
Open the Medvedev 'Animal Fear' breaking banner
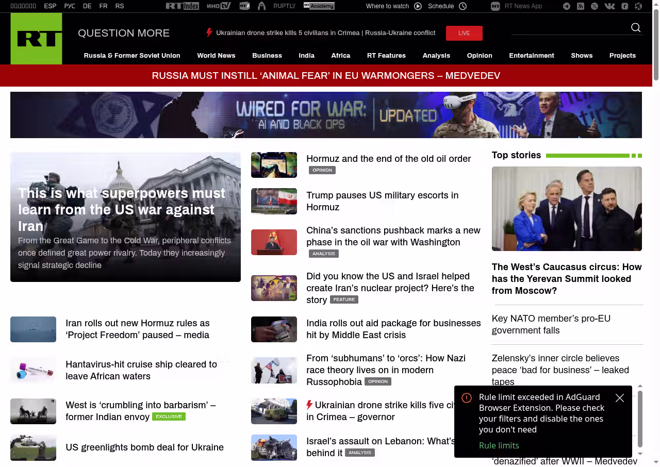(x=326, y=76)
